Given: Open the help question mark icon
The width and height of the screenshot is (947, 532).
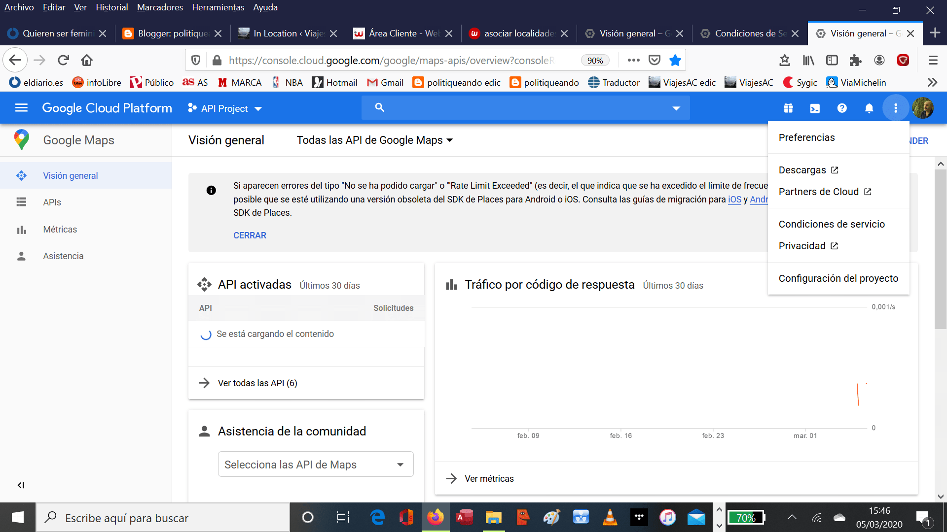Looking at the screenshot, I should tap(842, 108).
